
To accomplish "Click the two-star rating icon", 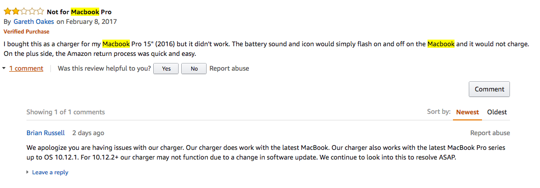I will pyautogui.click(x=24, y=12).
